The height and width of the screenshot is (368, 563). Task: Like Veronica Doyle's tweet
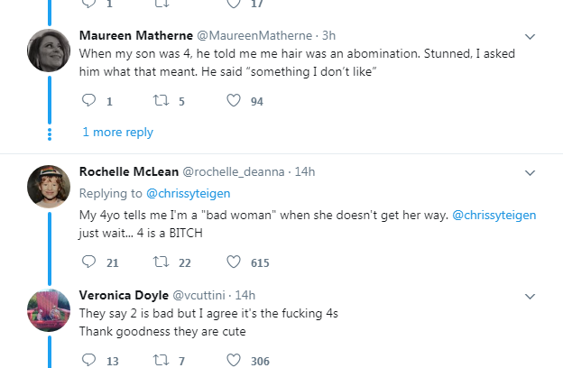click(234, 360)
